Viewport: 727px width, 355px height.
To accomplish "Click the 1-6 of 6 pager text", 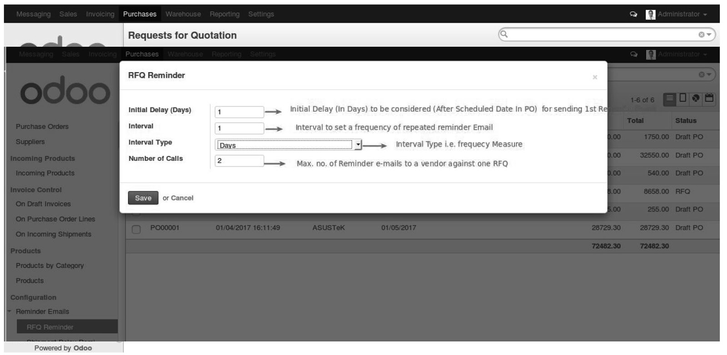I will 642,100.
